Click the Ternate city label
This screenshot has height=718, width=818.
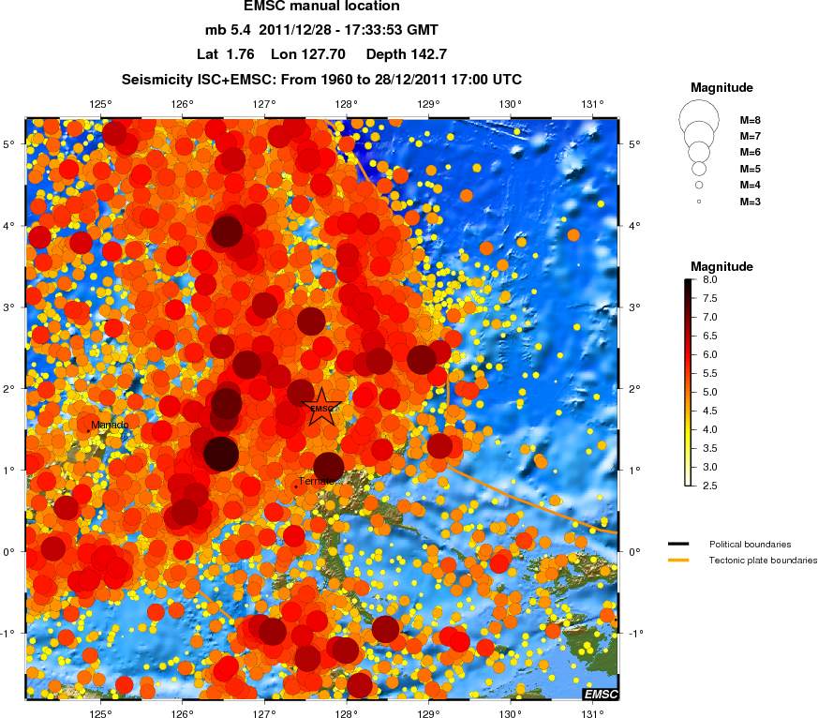pos(316,481)
